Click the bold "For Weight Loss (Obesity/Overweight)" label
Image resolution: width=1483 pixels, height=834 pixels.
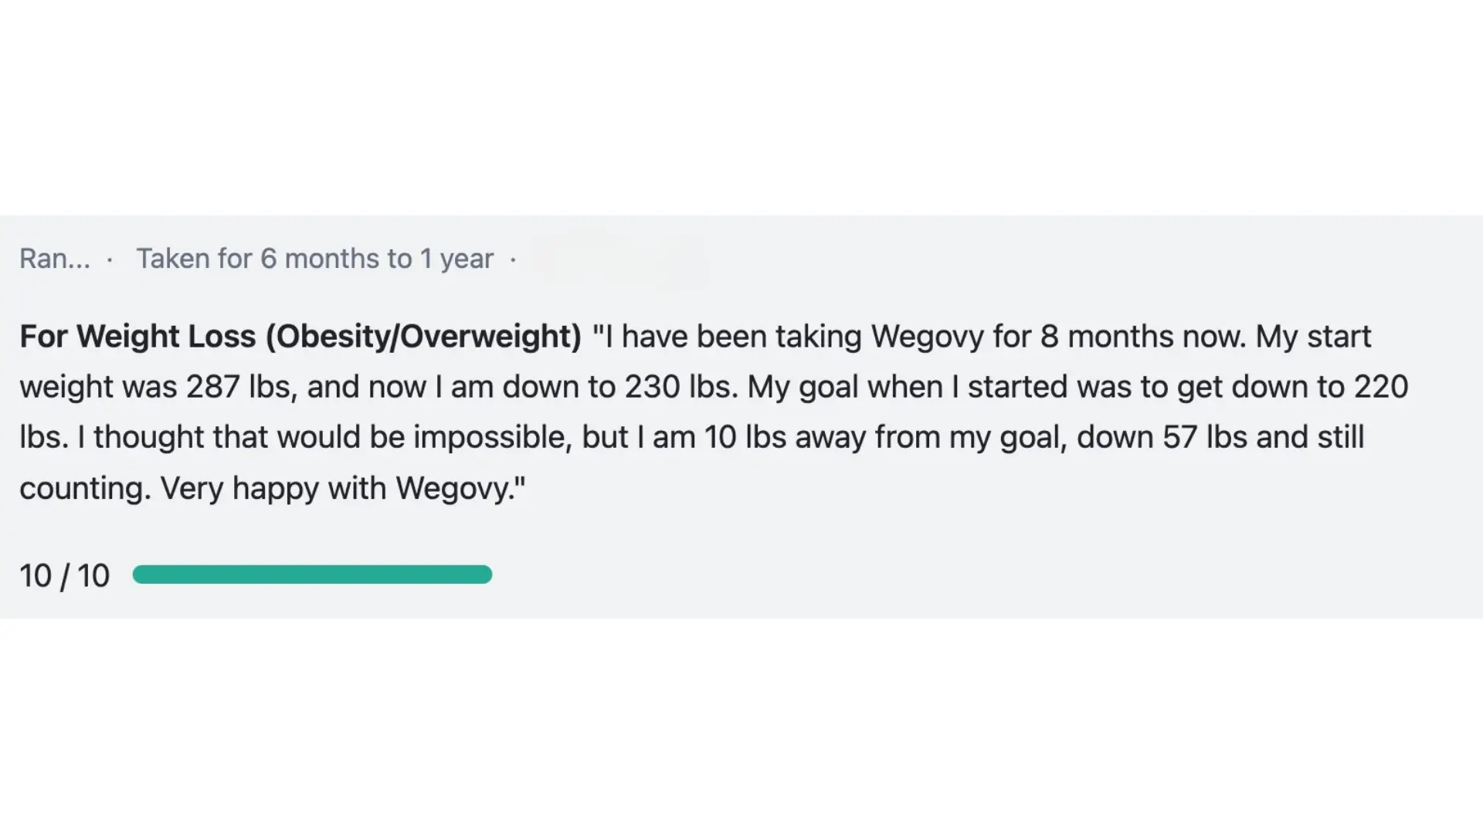[x=300, y=337]
